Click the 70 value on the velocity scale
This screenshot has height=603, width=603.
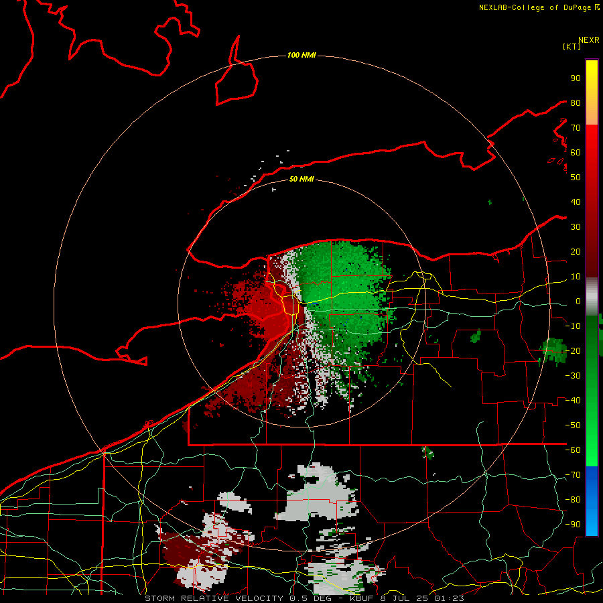576,128
